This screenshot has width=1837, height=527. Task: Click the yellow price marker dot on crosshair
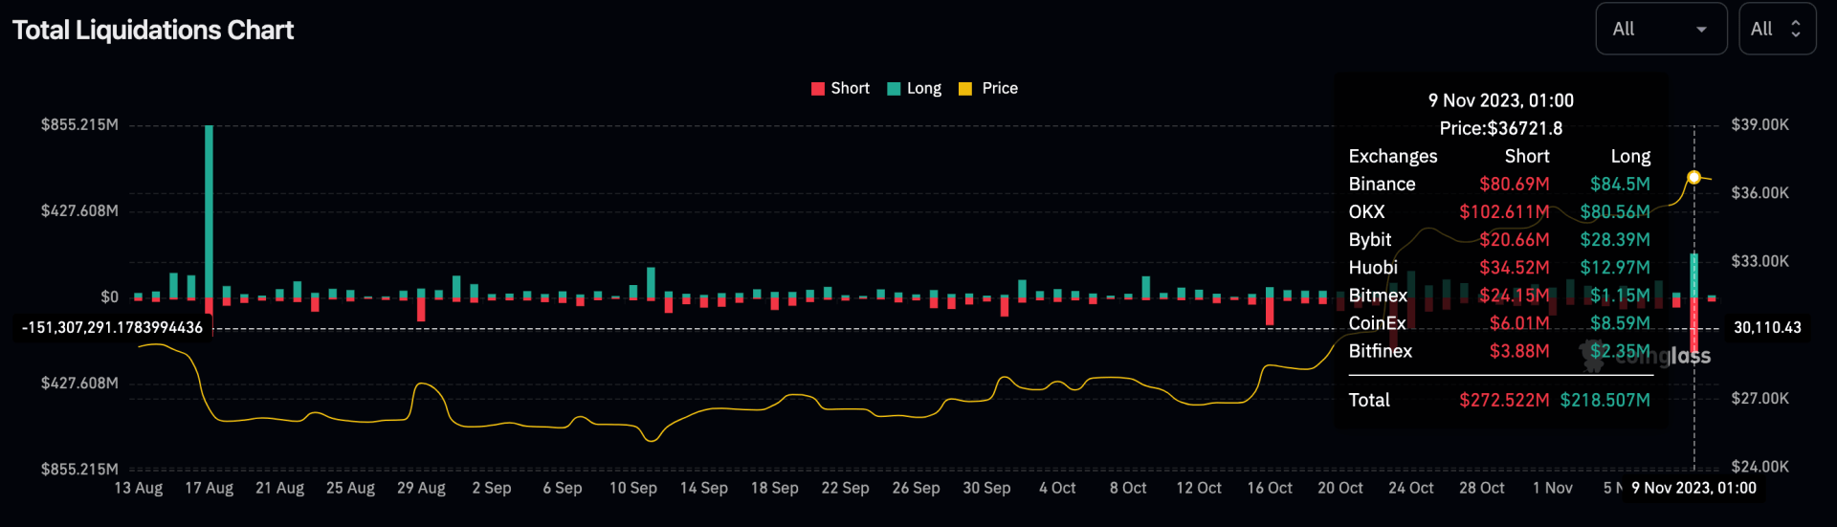pos(1693,177)
